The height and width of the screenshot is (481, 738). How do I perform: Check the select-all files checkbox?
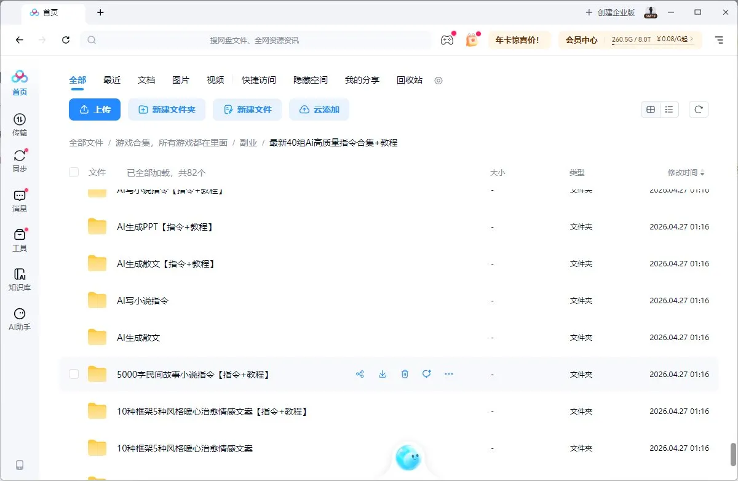coord(73,172)
